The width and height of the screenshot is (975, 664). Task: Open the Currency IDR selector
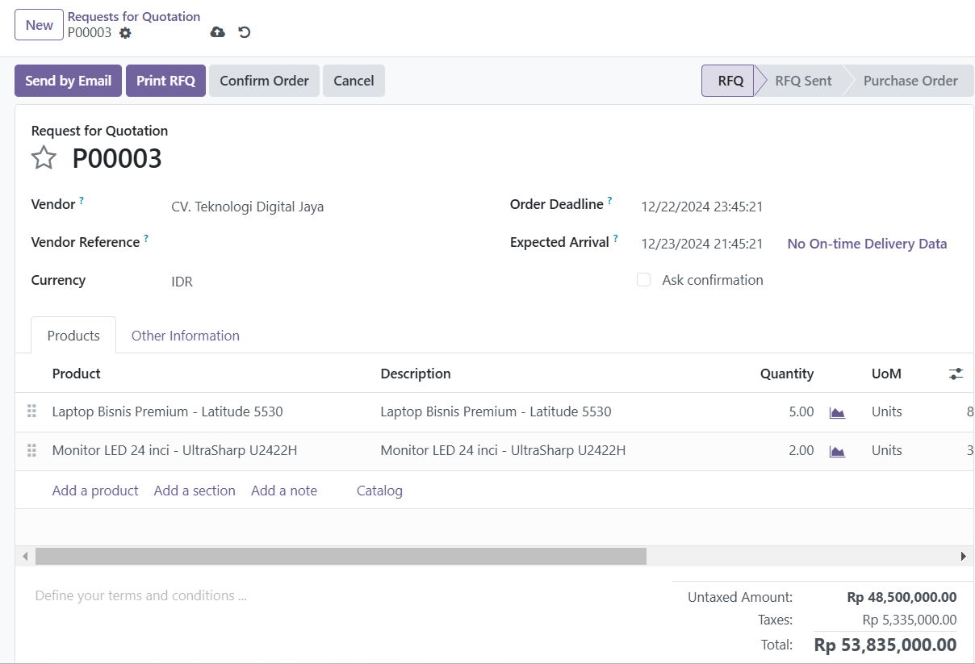point(323,282)
